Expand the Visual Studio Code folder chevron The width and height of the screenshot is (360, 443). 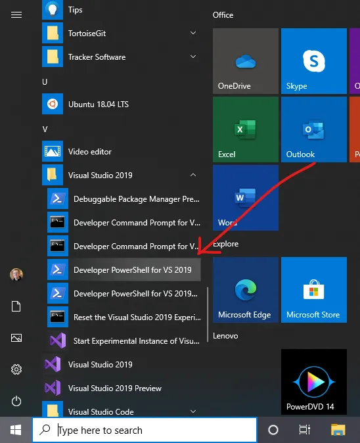[x=193, y=411]
